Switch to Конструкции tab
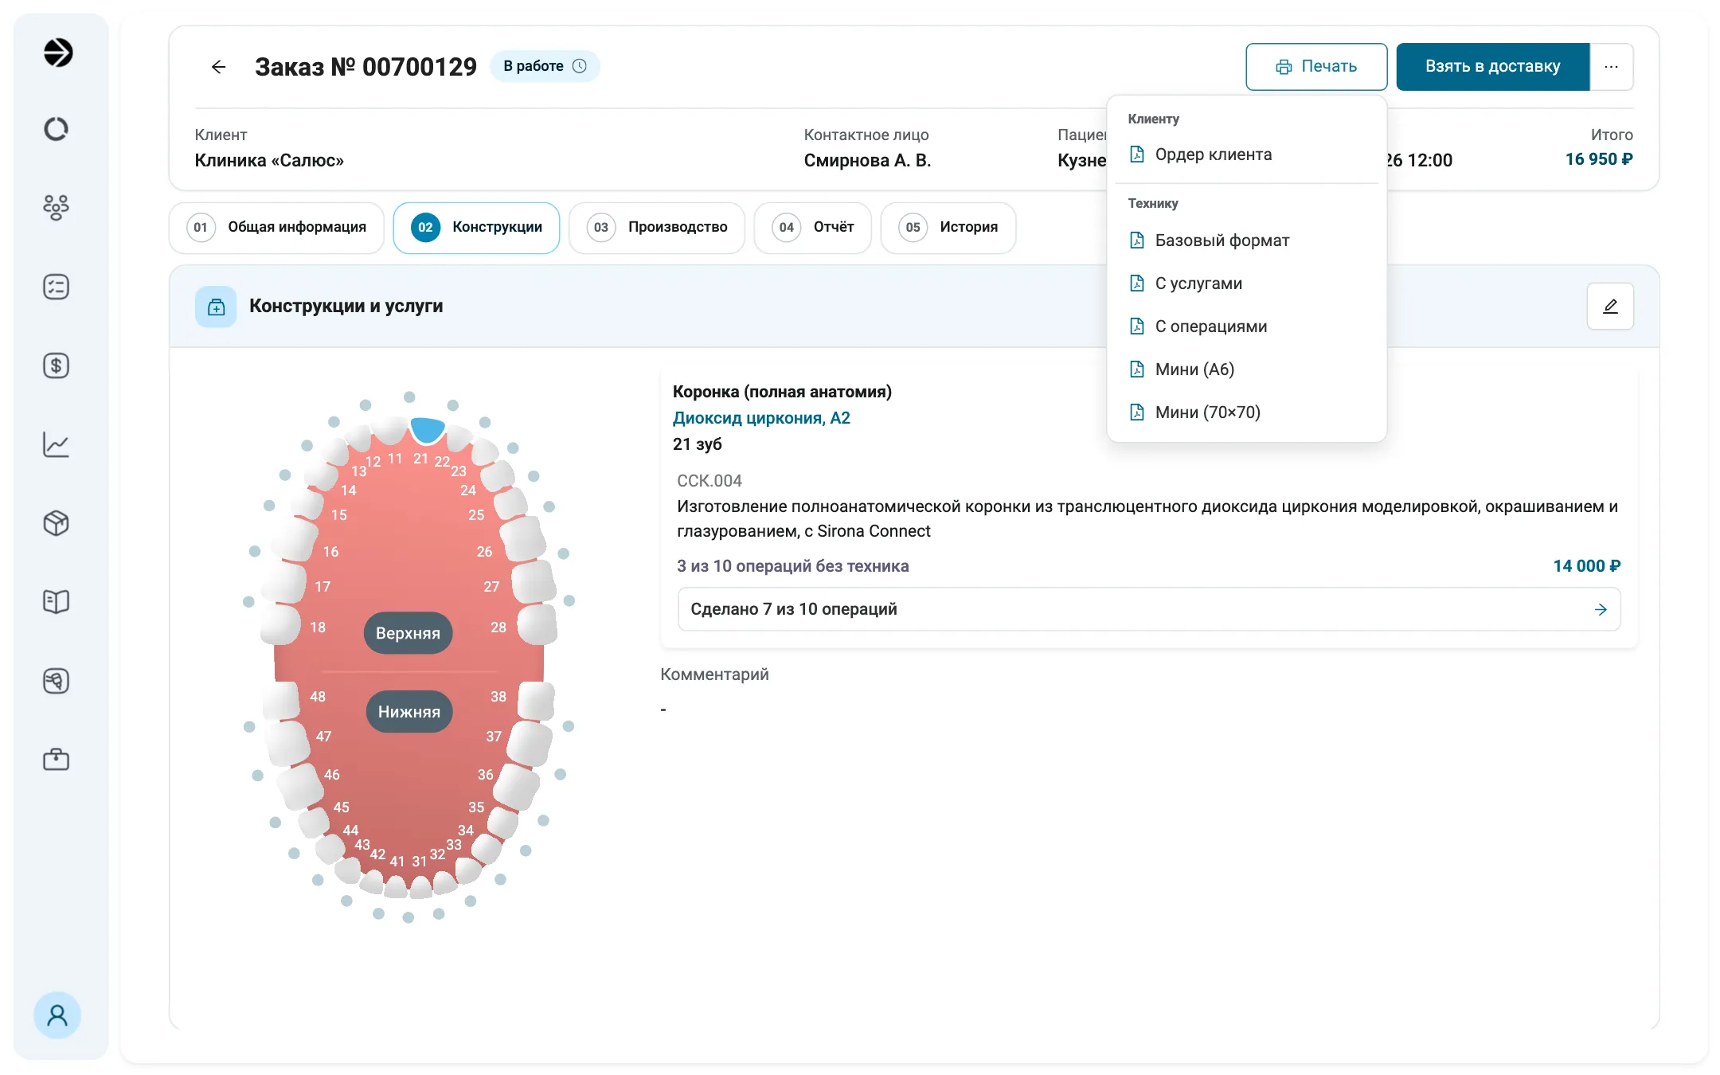The image size is (1720, 1075). click(476, 228)
